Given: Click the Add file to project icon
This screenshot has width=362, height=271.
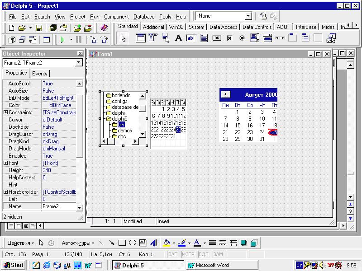Looking at the screenshot, I should pos(77,28).
